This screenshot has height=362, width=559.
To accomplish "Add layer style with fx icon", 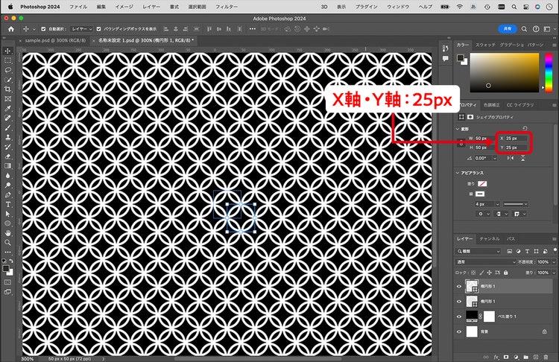I will pyautogui.click(x=496, y=357).
